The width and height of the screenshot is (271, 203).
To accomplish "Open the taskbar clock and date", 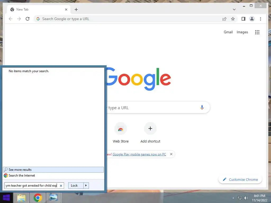I will (260, 198).
